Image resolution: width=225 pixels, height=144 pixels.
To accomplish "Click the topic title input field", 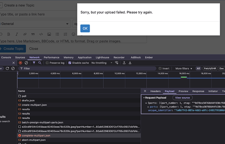I will tap(38, 14).
